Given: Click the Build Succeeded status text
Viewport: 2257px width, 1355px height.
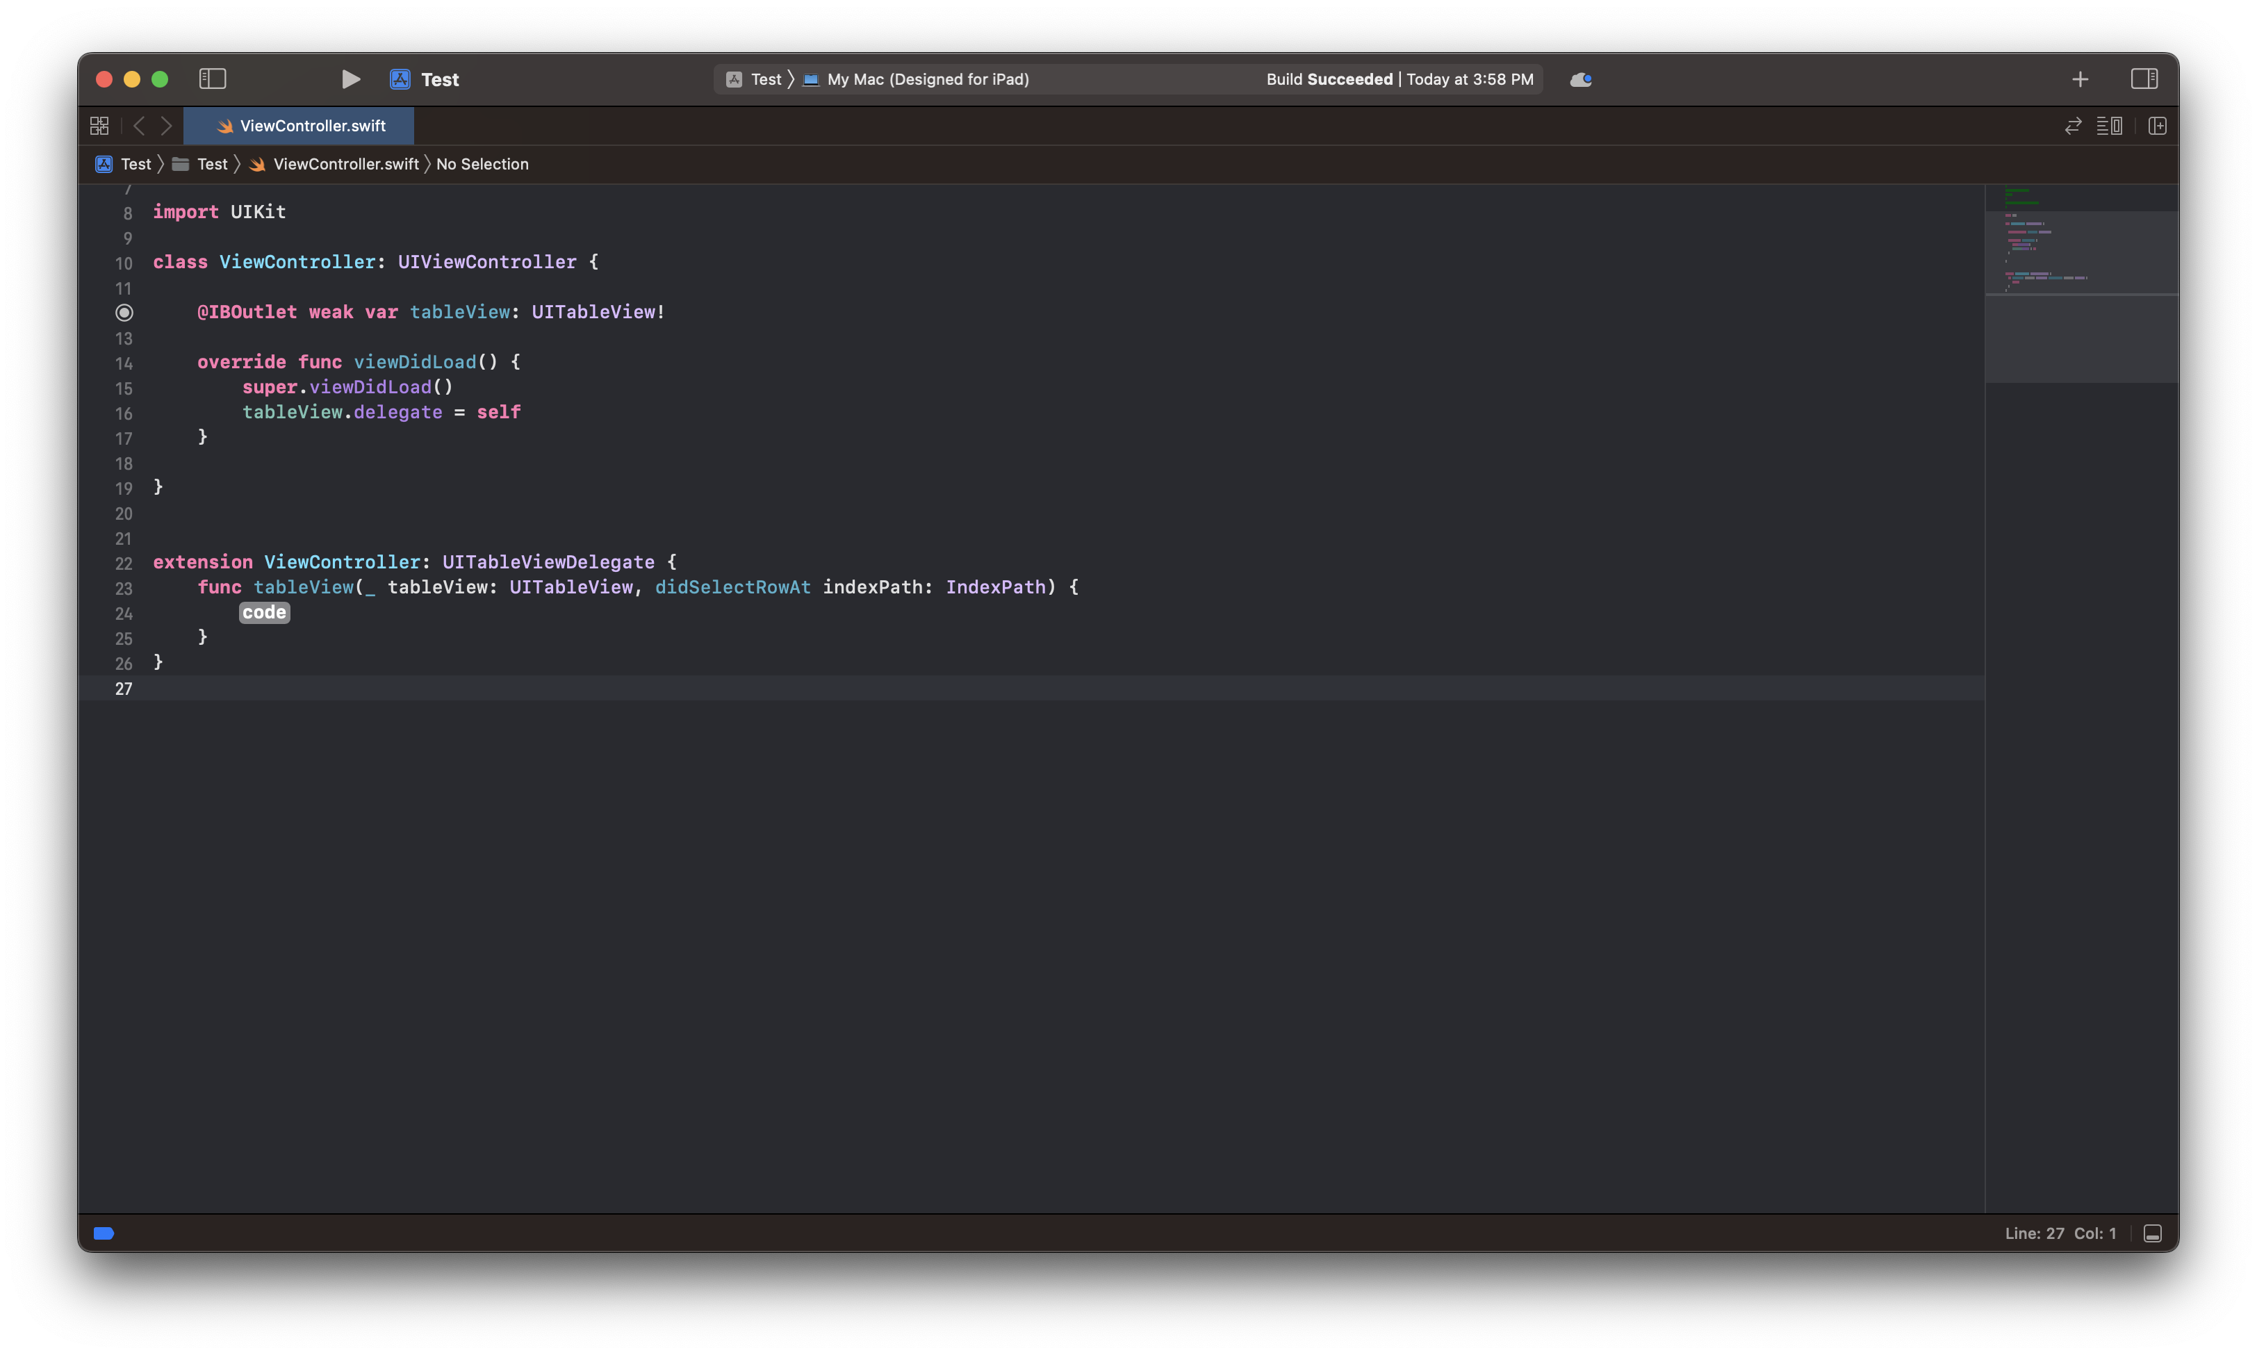Looking at the screenshot, I should [1329, 79].
